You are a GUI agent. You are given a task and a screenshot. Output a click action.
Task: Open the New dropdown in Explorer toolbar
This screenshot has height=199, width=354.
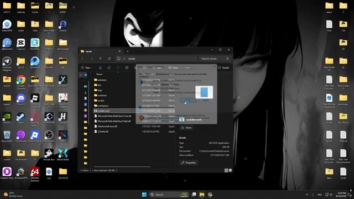[87, 67]
